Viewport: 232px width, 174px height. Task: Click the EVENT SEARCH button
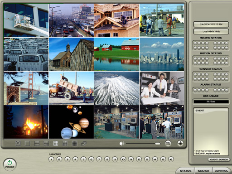219,159
